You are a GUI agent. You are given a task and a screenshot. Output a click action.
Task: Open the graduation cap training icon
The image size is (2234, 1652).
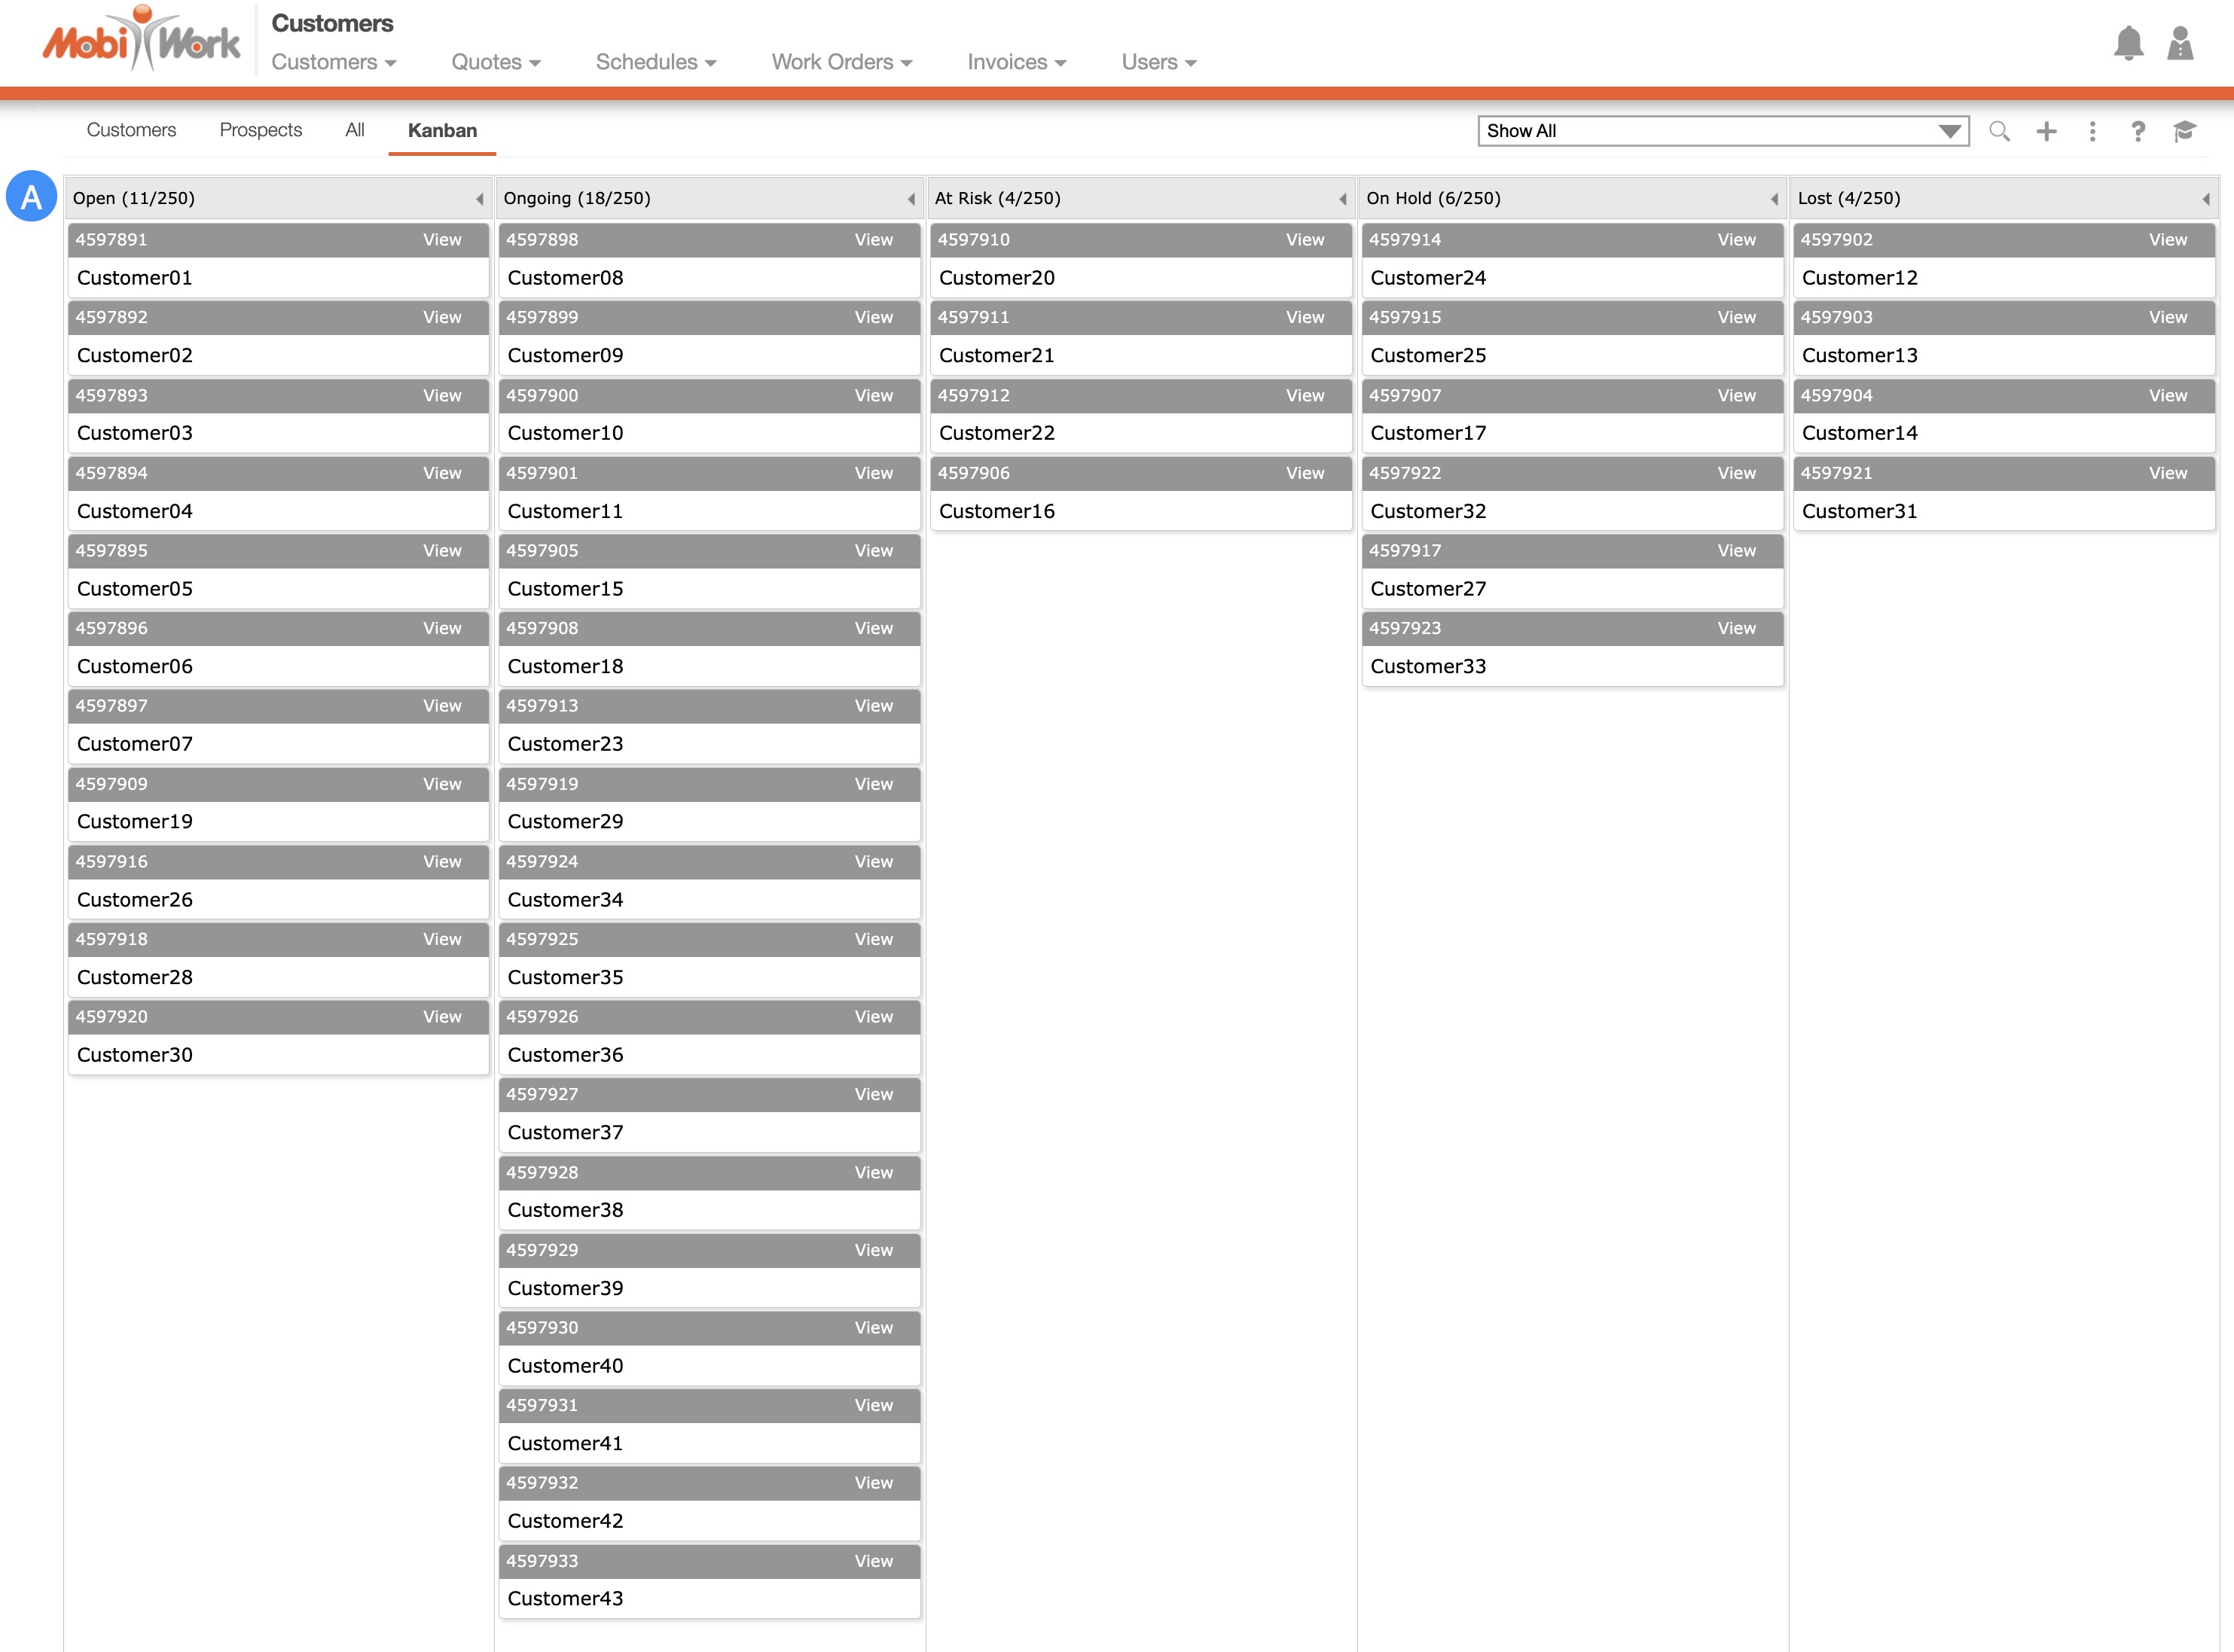pos(2184,131)
